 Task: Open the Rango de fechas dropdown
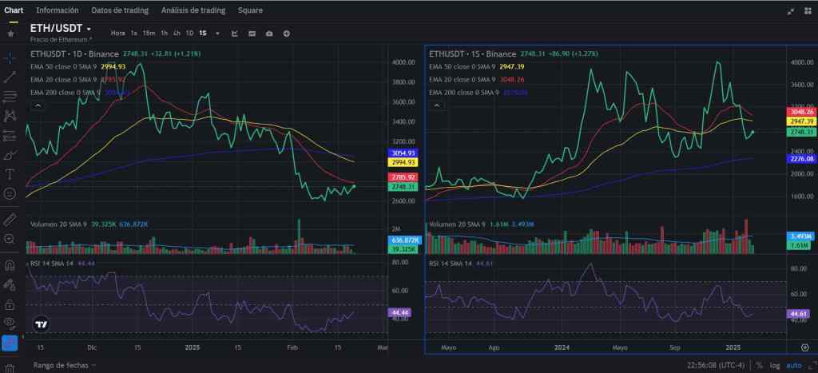pyautogui.click(x=64, y=365)
